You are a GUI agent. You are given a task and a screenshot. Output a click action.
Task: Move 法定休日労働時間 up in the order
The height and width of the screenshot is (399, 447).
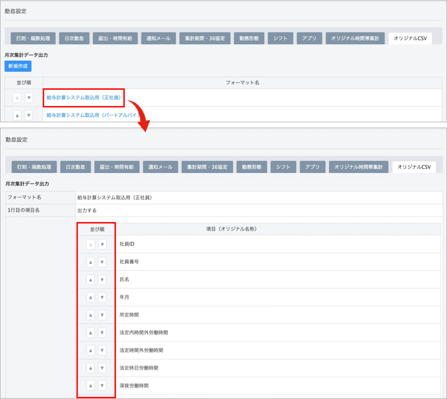[x=91, y=368]
